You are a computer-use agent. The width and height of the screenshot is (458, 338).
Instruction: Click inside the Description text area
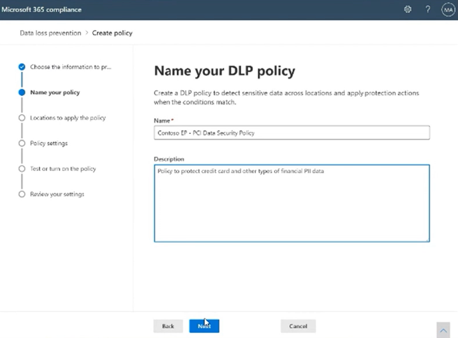tap(292, 203)
